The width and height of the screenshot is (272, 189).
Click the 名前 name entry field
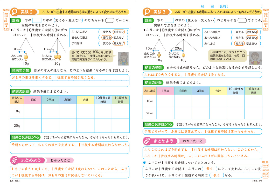[245, 6]
